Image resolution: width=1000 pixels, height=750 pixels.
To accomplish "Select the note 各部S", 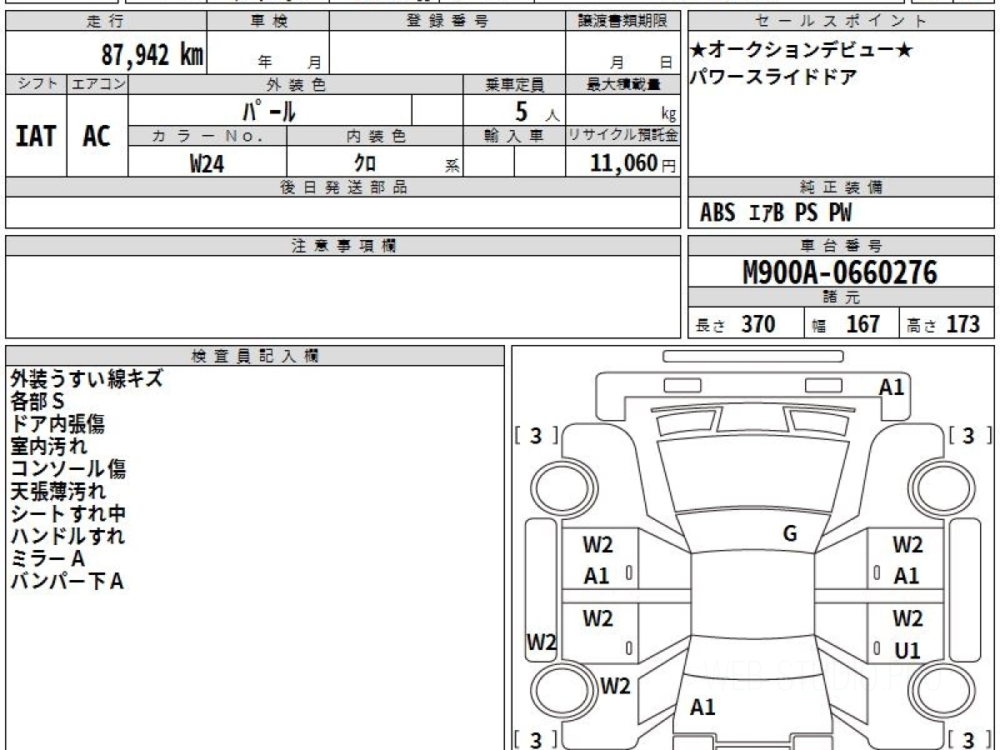I will pyautogui.click(x=37, y=401).
